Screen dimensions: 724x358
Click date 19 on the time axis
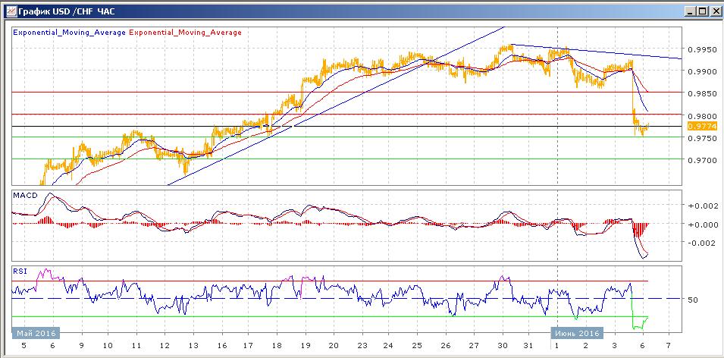306,346
